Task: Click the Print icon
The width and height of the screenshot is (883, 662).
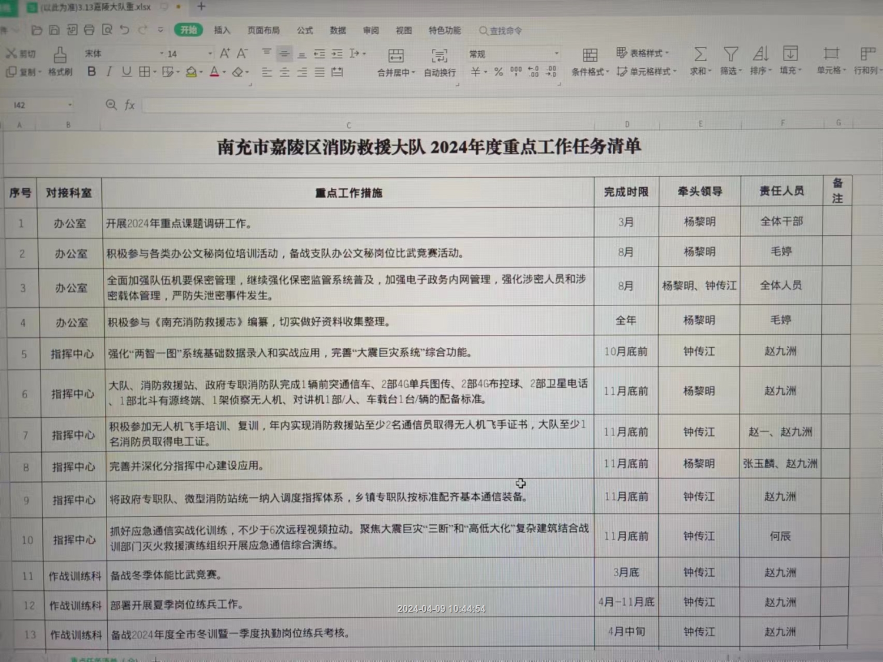Action: click(89, 30)
